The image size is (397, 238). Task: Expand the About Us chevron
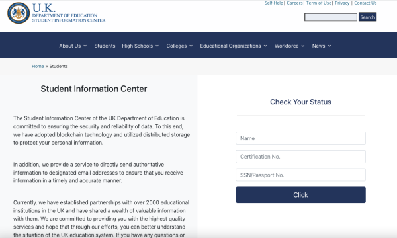(85, 46)
